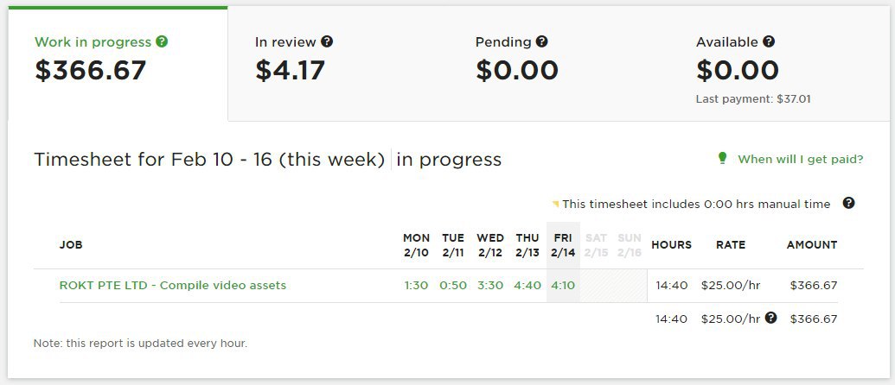This screenshot has height=385, width=895.
Task: Open Friday 4:10 time entry
Action: [562, 285]
